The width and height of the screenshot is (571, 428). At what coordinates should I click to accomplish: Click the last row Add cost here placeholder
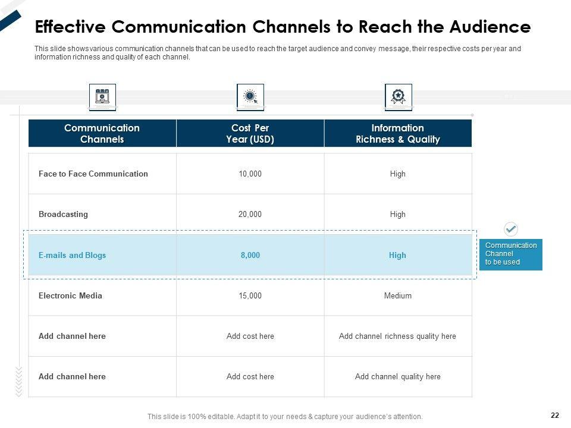point(250,376)
